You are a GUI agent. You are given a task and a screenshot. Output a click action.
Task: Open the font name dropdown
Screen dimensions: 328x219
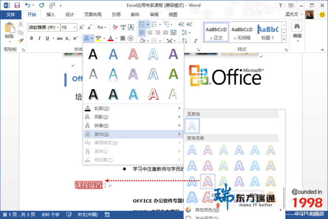pos(58,27)
